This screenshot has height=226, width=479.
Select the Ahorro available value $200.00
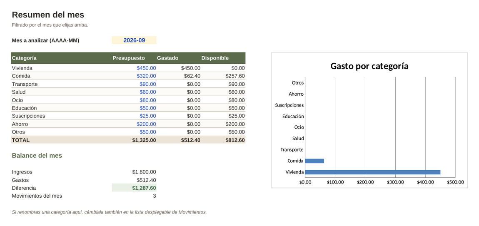click(235, 124)
